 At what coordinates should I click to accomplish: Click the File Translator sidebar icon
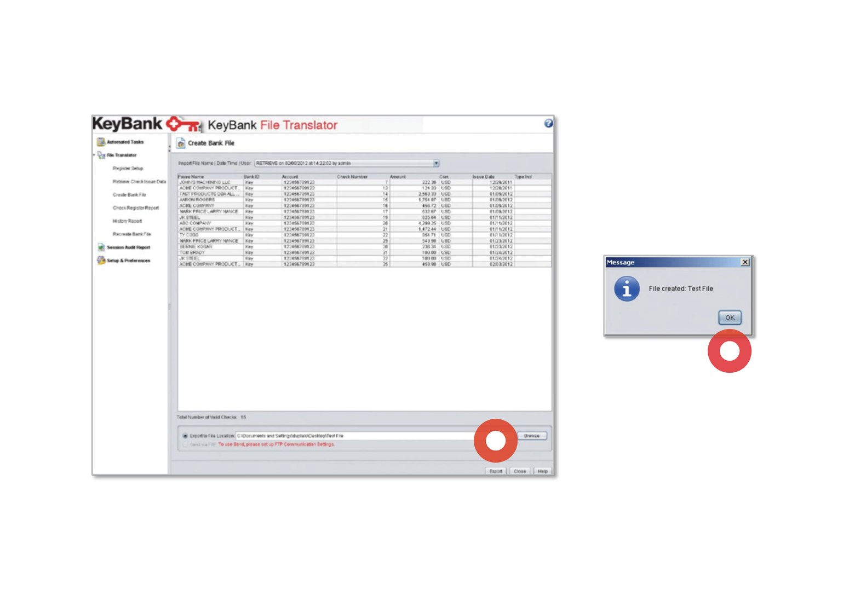(101, 155)
